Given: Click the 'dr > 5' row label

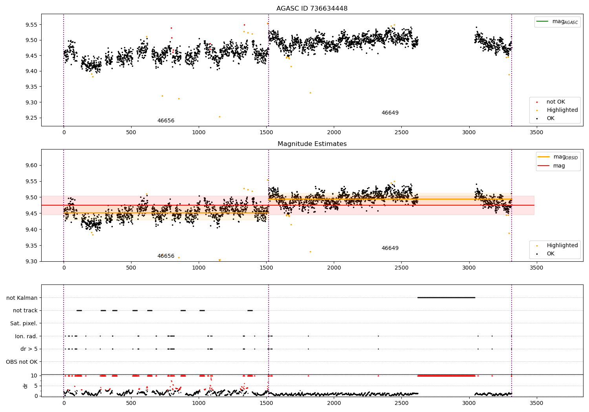Looking at the screenshot, I should [29, 349].
